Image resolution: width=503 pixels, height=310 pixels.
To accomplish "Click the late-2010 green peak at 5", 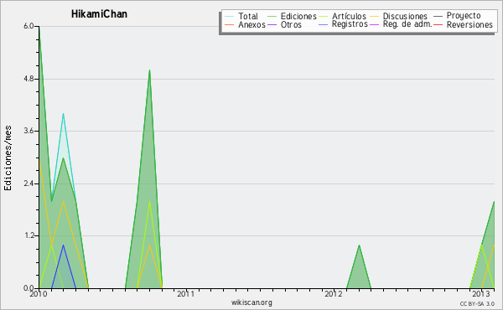I will [x=149, y=70].
